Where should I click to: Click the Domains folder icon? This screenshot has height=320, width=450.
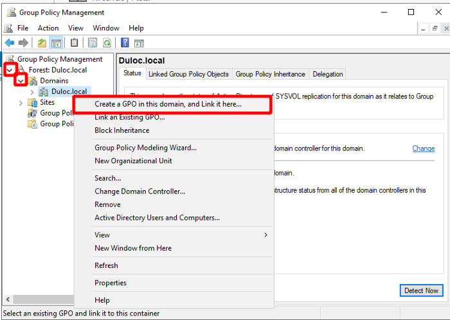(33, 80)
